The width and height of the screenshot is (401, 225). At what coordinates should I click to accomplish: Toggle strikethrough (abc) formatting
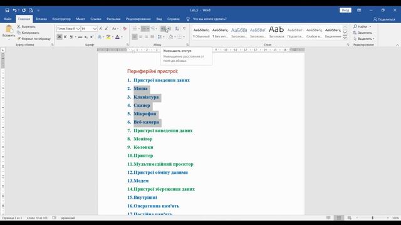(80, 37)
